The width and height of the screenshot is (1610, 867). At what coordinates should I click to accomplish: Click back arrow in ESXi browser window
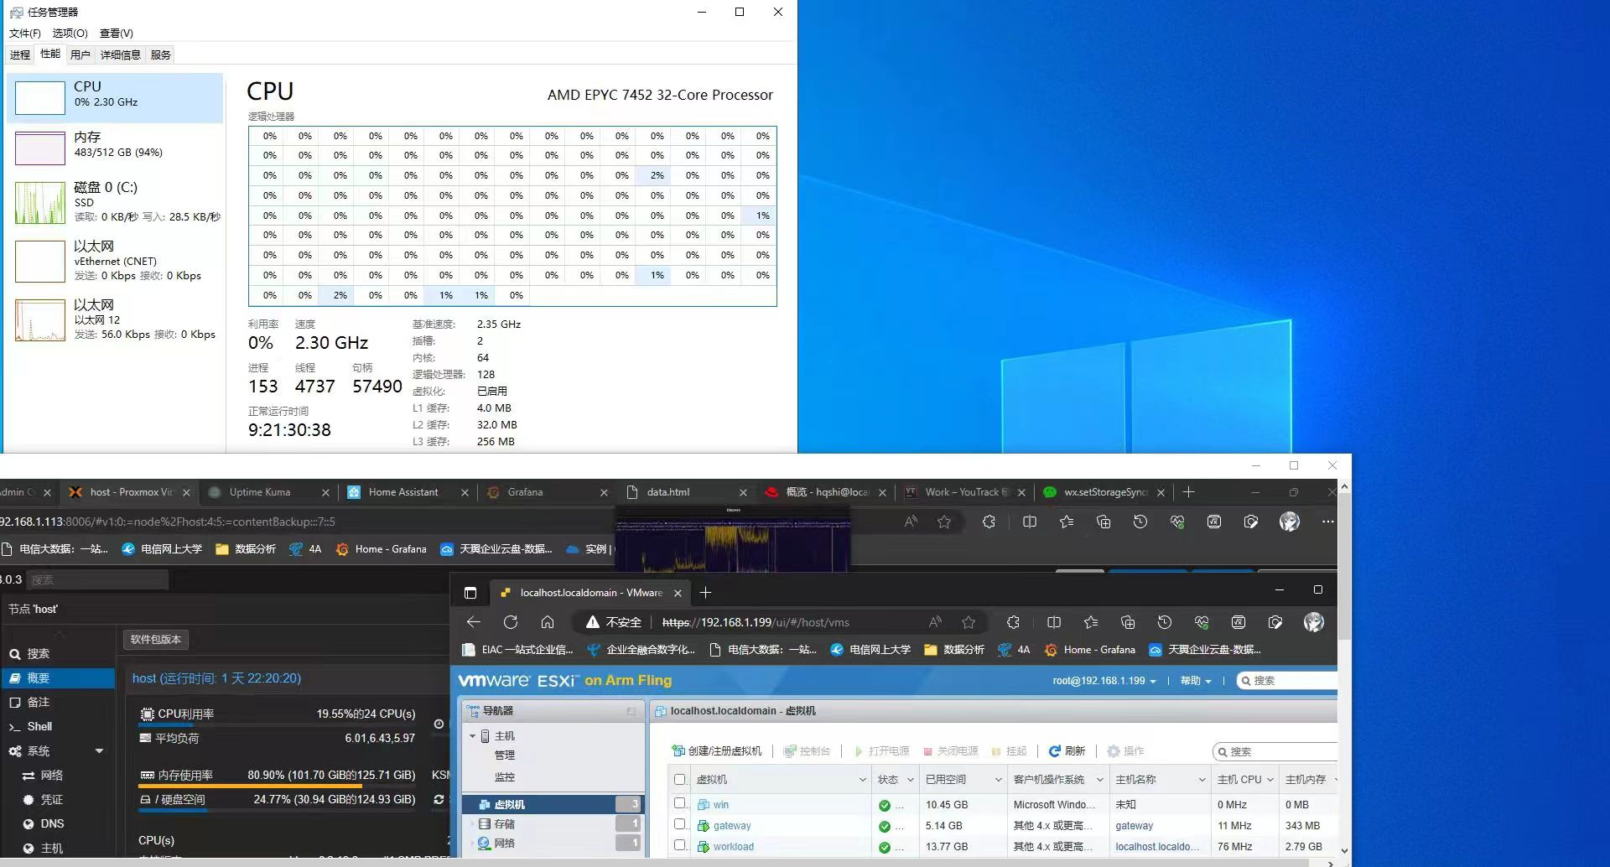474,622
